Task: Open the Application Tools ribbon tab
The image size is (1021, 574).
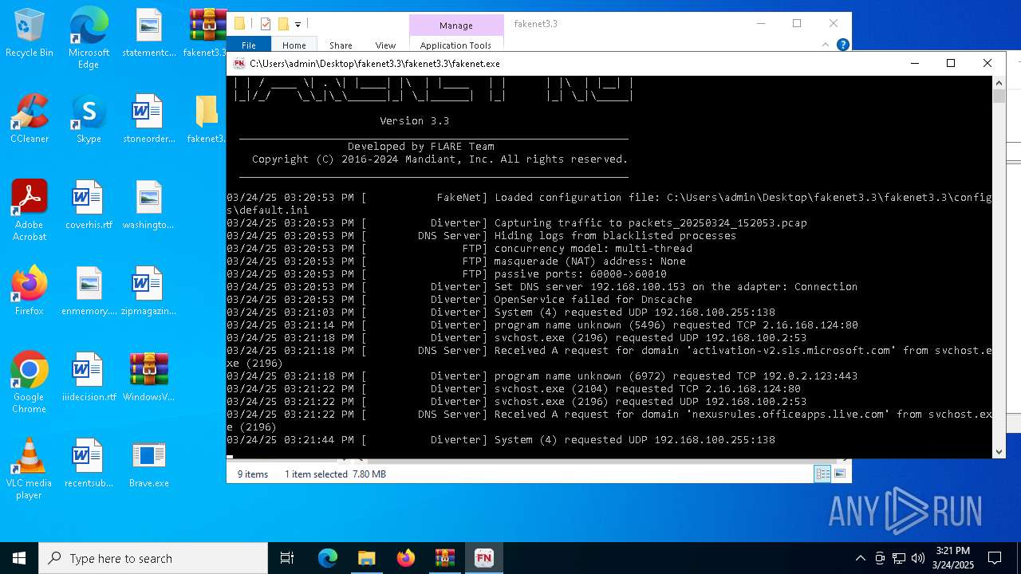Action: (455, 45)
